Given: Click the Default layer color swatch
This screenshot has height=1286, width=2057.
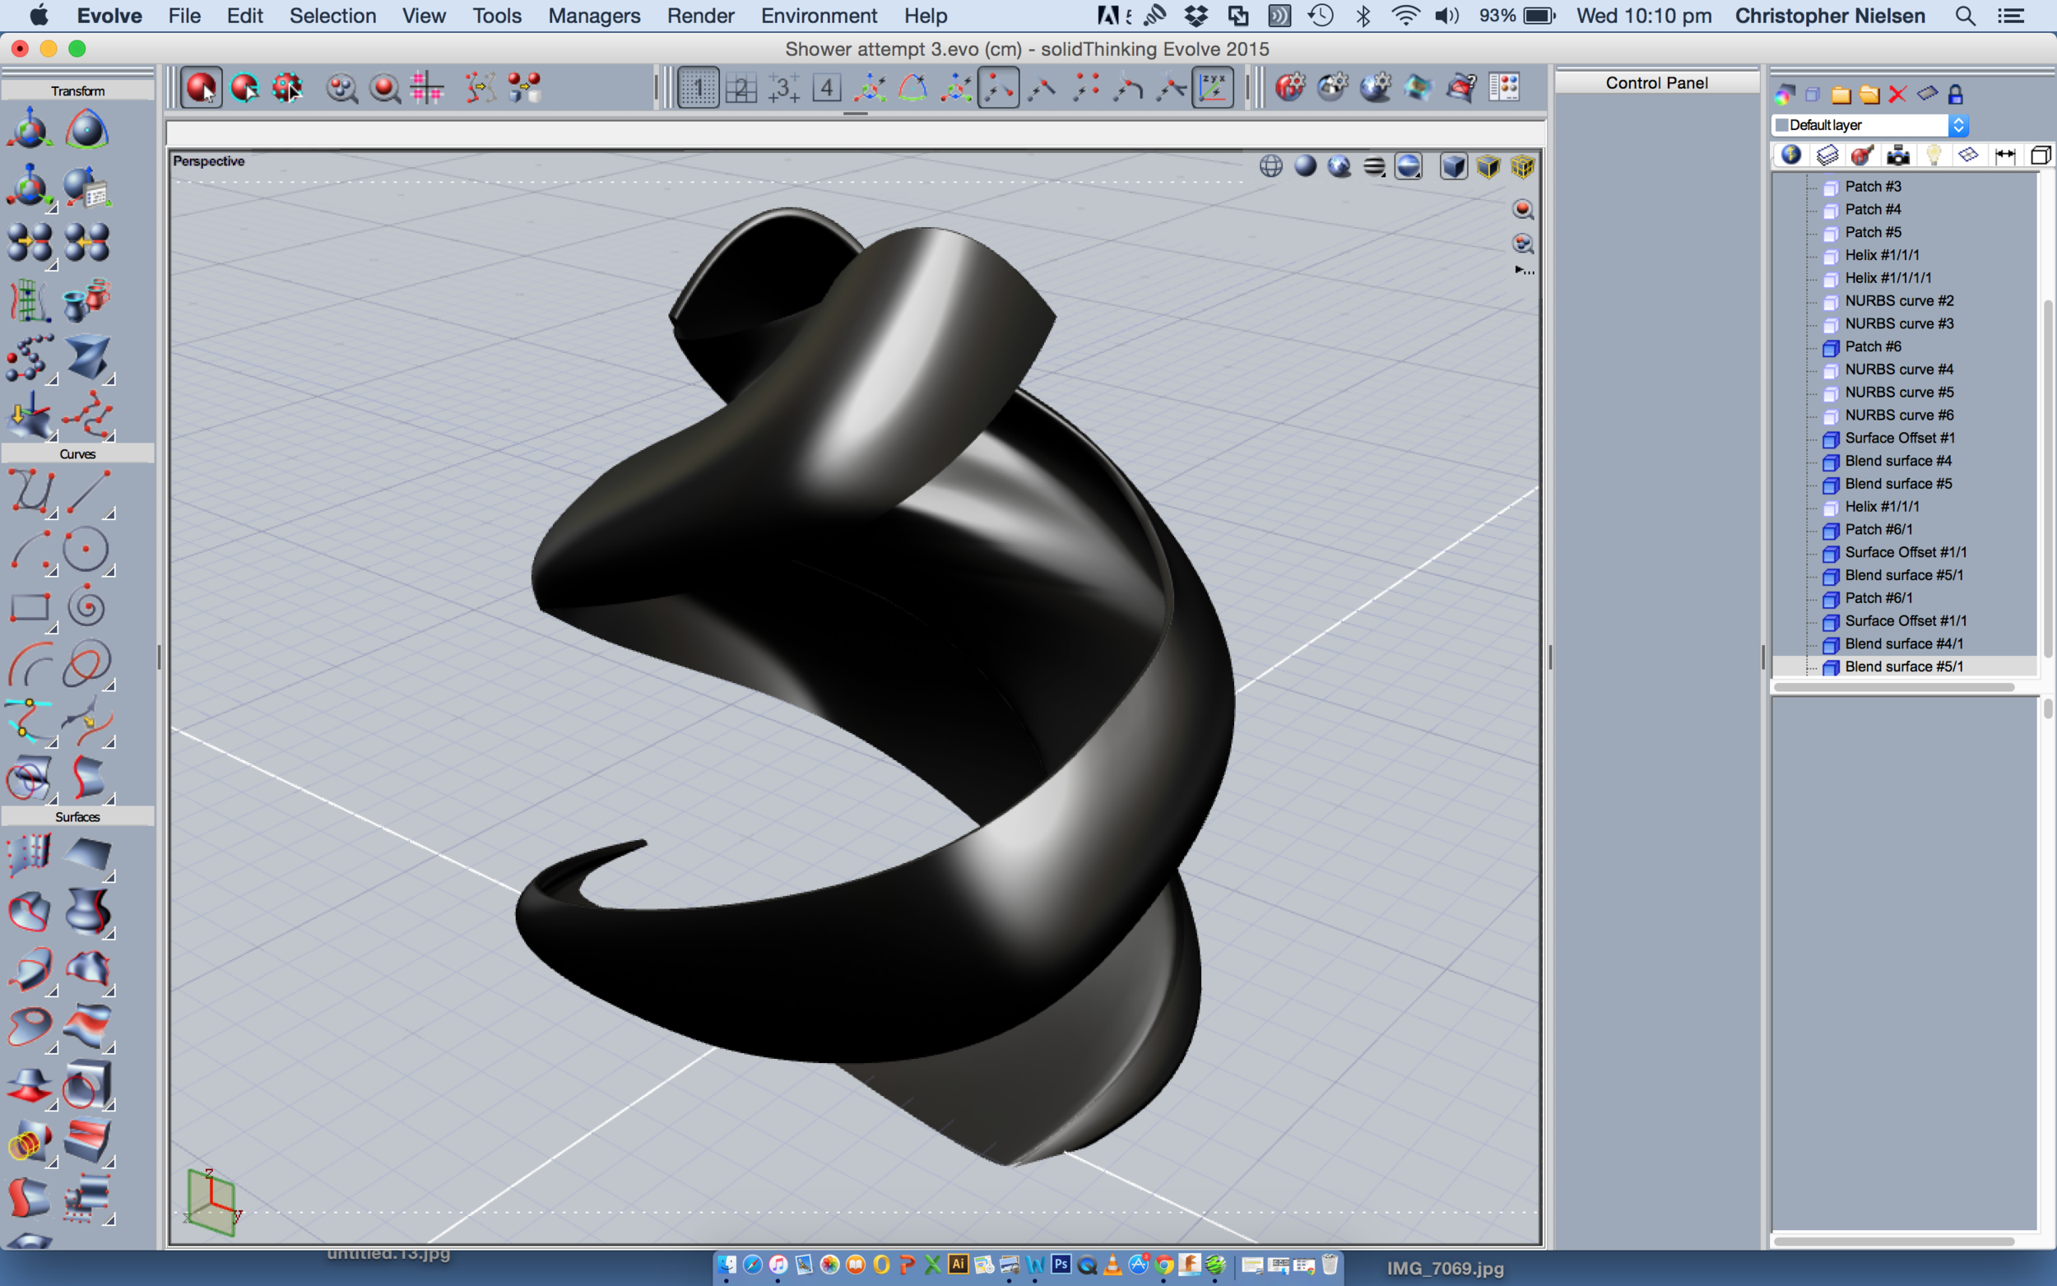Looking at the screenshot, I should [x=1781, y=125].
